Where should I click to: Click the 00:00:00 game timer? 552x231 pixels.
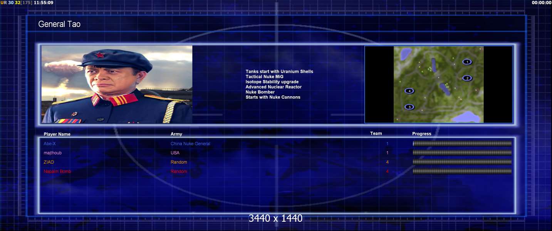[x=541, y=3]
